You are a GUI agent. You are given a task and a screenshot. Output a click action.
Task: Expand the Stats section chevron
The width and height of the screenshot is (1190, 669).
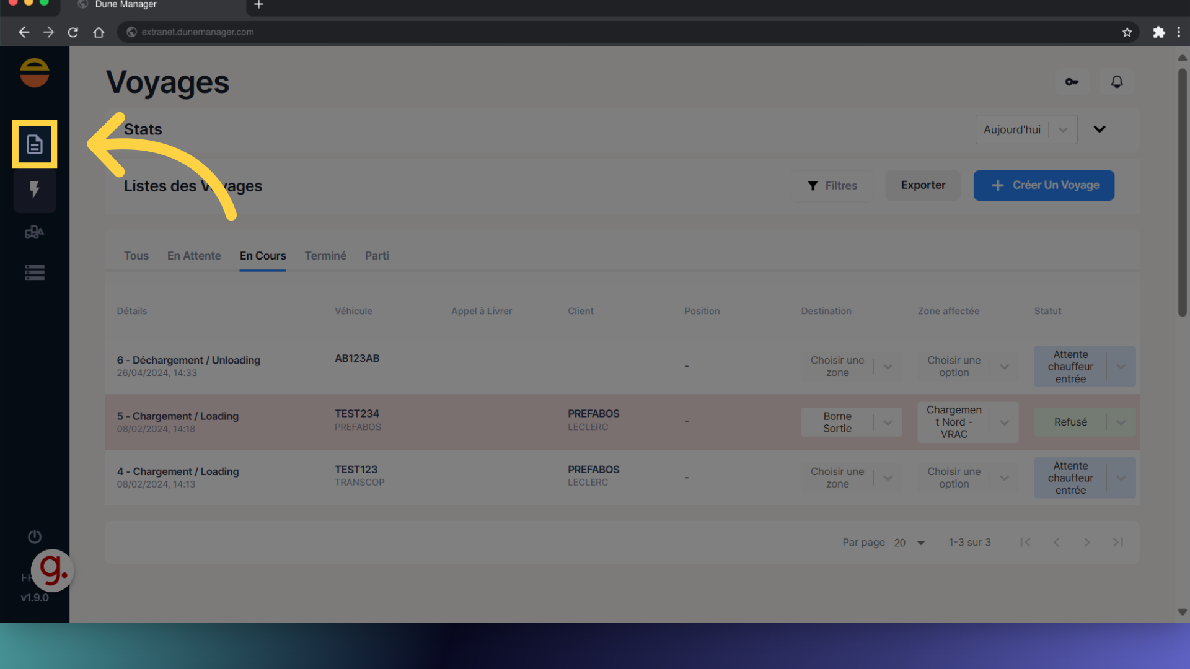(x=1100, y=129)
